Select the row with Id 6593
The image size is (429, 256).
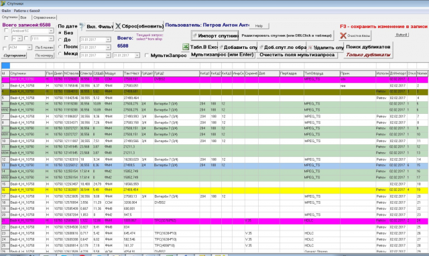214,177
